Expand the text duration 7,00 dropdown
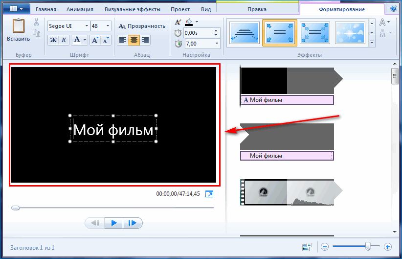The width and height of the screenshot is (402, 259). pyautogui.click(x=216, y=44)
